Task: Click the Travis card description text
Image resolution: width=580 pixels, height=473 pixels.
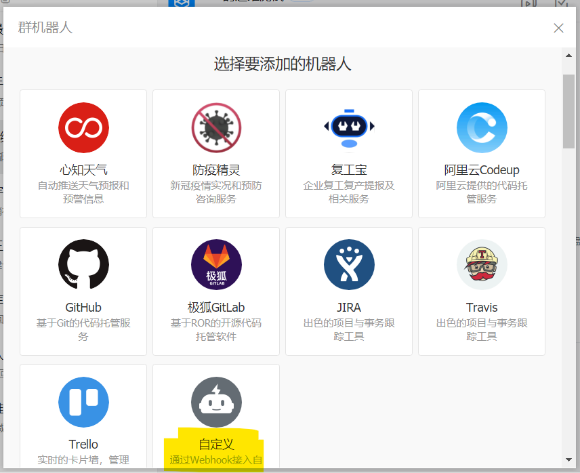Action: 482,329
